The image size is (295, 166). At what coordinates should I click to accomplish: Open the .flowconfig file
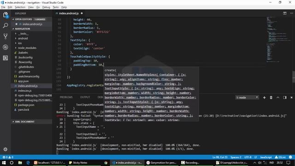click(25, 62)
